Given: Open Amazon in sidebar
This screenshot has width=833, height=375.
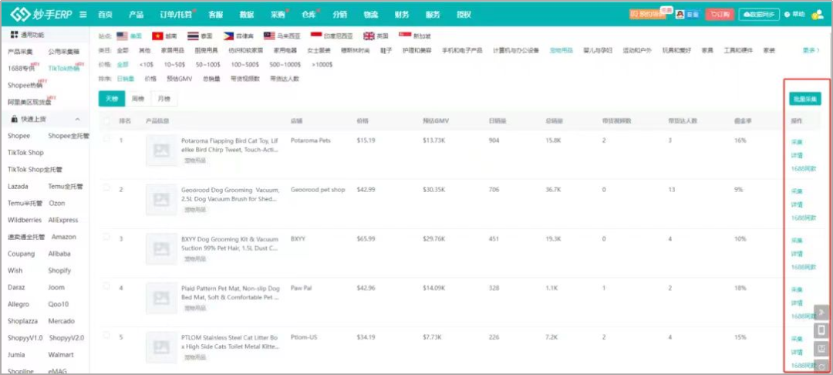Looking at the screenshot, I should (x=64, y=237).
